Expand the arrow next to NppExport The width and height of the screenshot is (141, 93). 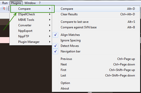click(50, 31)
